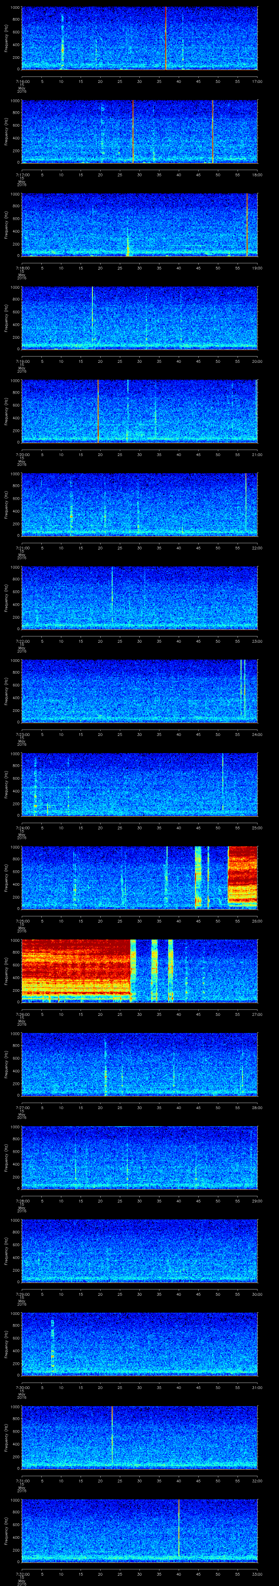Click the '21:00' end-time label
Screen dimensions: 279x1586
click(x=257, y=454)
